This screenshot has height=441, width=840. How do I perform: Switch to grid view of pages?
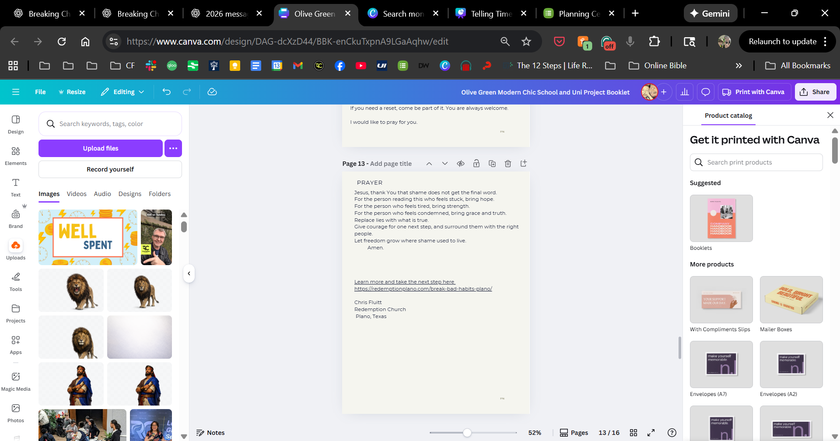click(x=633, y=433)
